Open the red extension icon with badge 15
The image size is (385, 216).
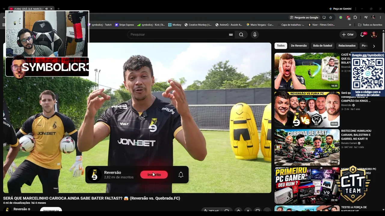point(348,17)
